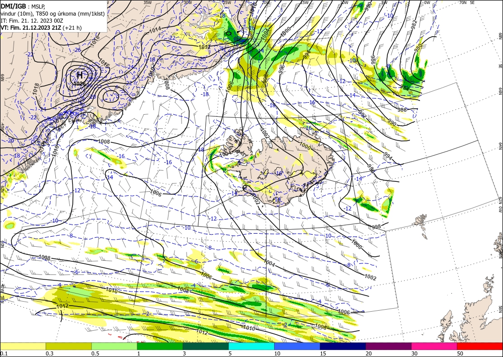The width and height of the screenshot is (503, 357).
Task: Click the "VT: Fim. 21.12.2023 21Z (+21 h)" line
Action: [x=41, y=28]
